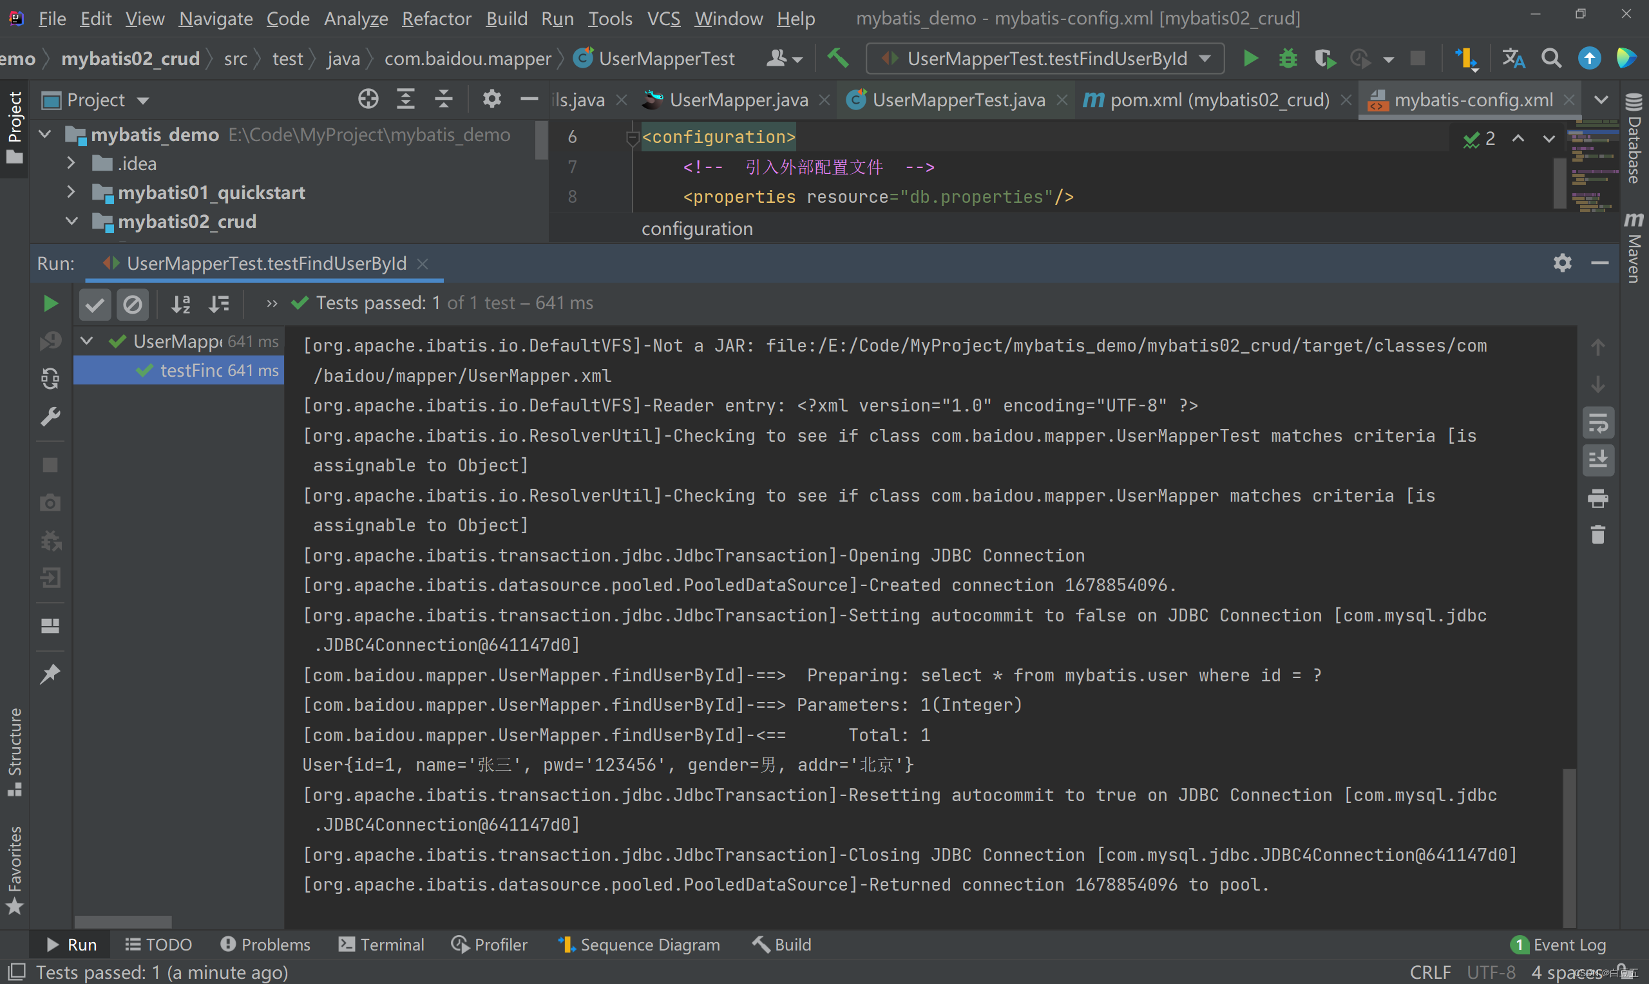The width and height of the screenshot is (1649, 984).
Task: Print console output with printer icon
Action: click(x=1598, y=498)
